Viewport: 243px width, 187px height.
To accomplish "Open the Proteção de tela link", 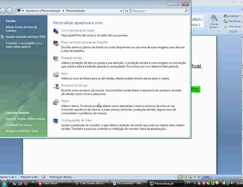I will coord(72,58).
